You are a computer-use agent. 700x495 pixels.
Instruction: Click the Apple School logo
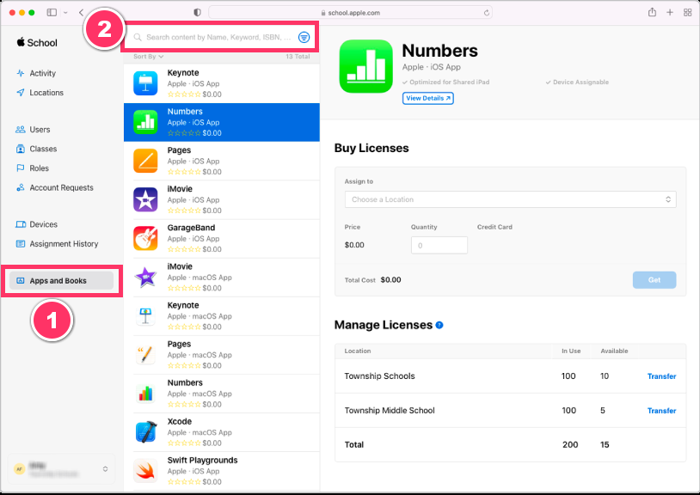(x=37, y=42)
